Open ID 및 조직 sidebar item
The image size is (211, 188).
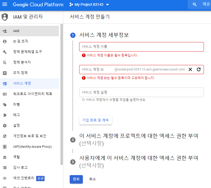29,42
